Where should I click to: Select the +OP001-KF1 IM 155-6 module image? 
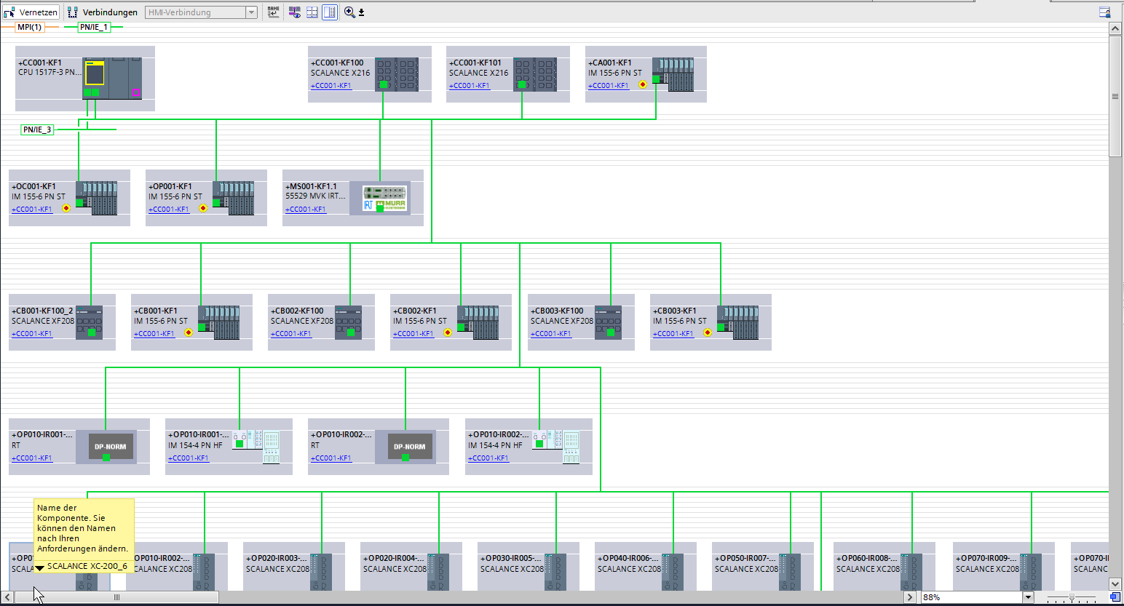[x=233, y=198]
